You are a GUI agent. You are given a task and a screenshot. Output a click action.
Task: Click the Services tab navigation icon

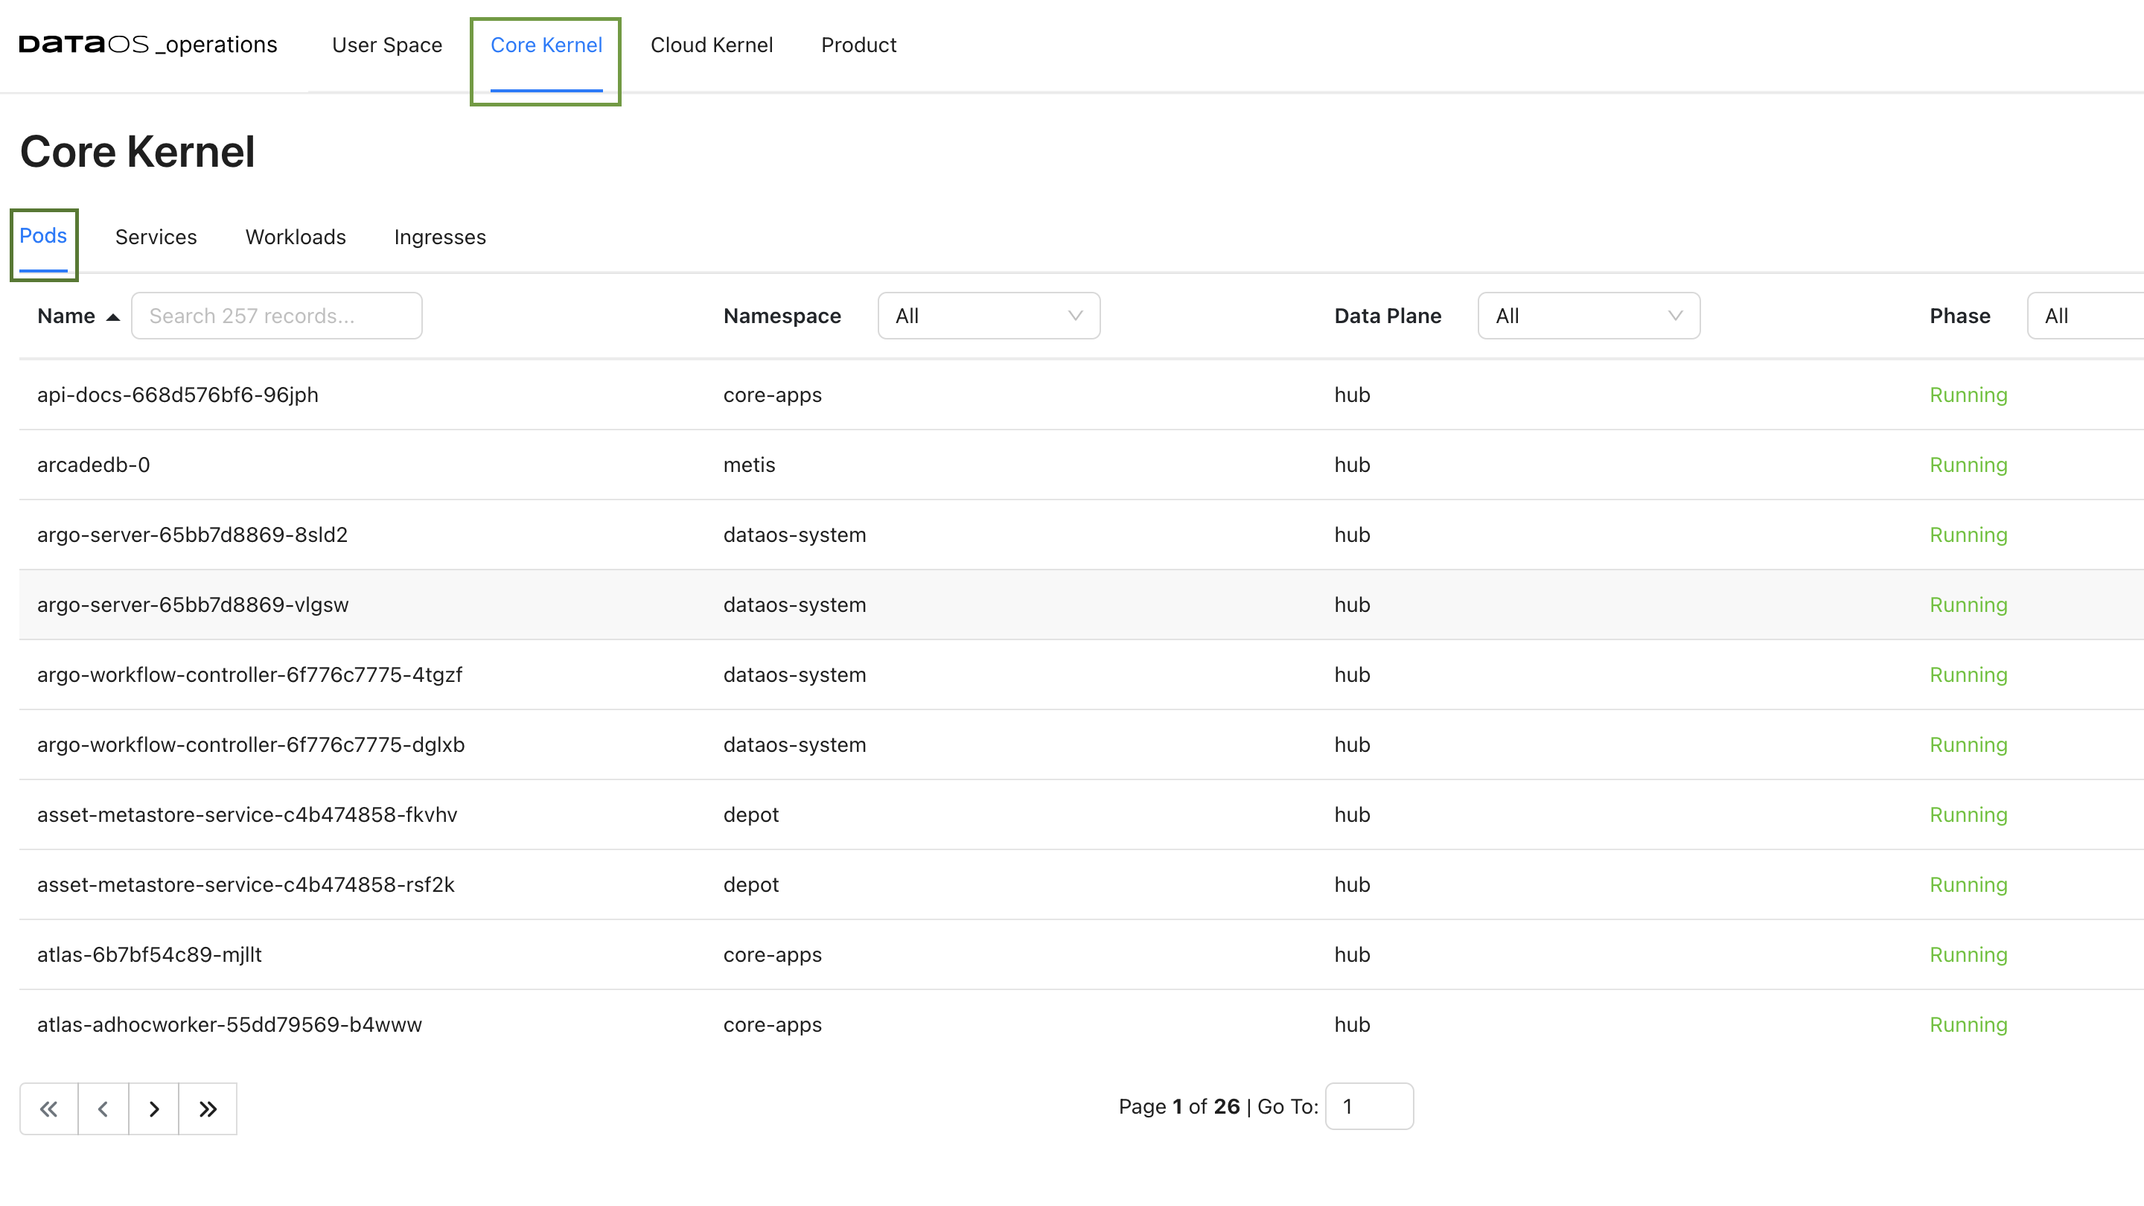(155, 237)
